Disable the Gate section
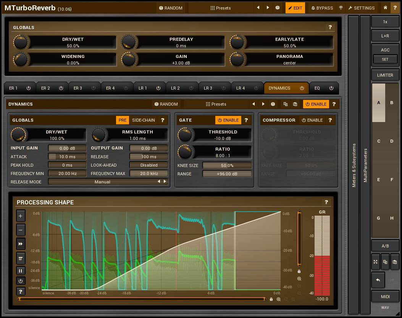This screenshot has height=318, width=402. tap(228, 120)
